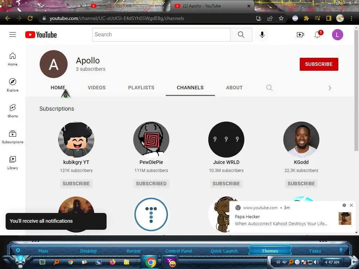The width and height of the screenshot is (359, 269).
Task: Click the PewDiePie channel name
Action: click(151, 162)
